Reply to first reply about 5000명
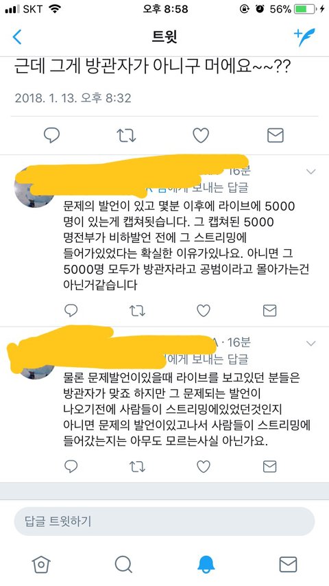 tap(71, 311)
